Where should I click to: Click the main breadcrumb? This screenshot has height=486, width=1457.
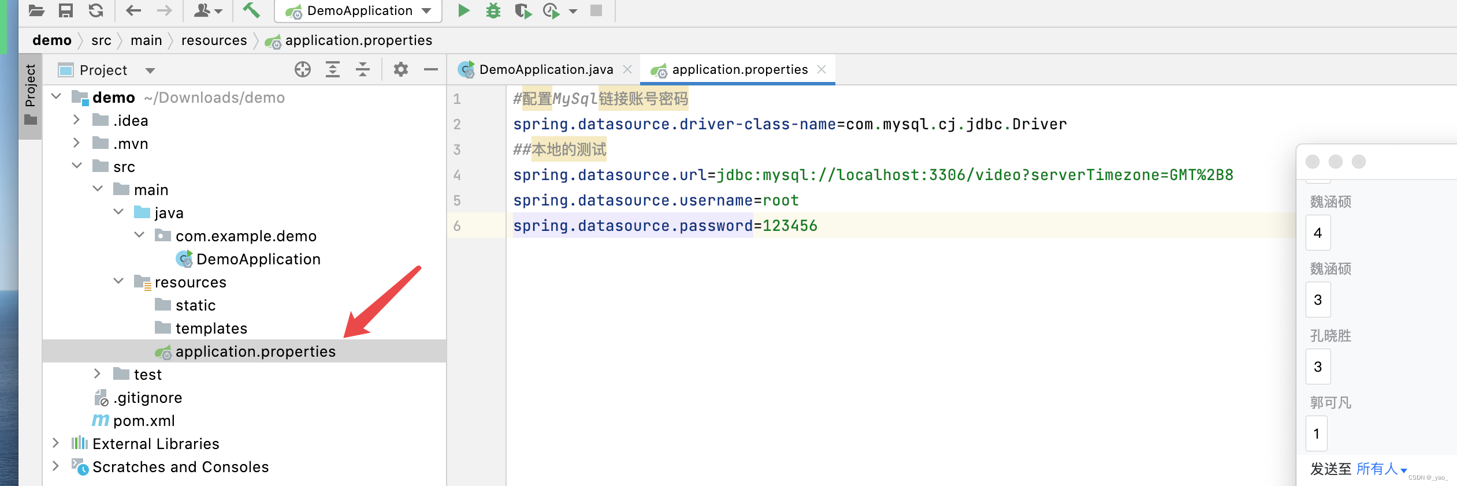[x=146, y=40]
